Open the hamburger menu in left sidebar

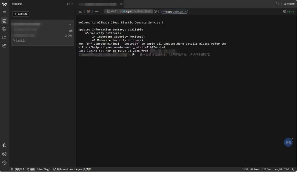4,13
